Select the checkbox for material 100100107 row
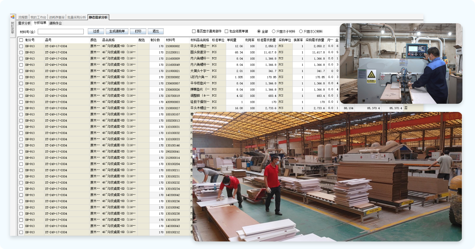Screen dimensions: 475x249 point(21,114)
